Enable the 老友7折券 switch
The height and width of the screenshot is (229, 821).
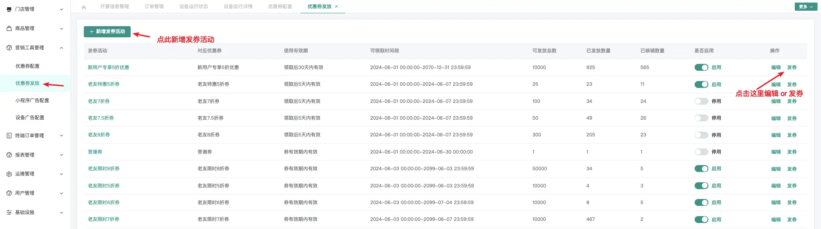coord(701,101)
